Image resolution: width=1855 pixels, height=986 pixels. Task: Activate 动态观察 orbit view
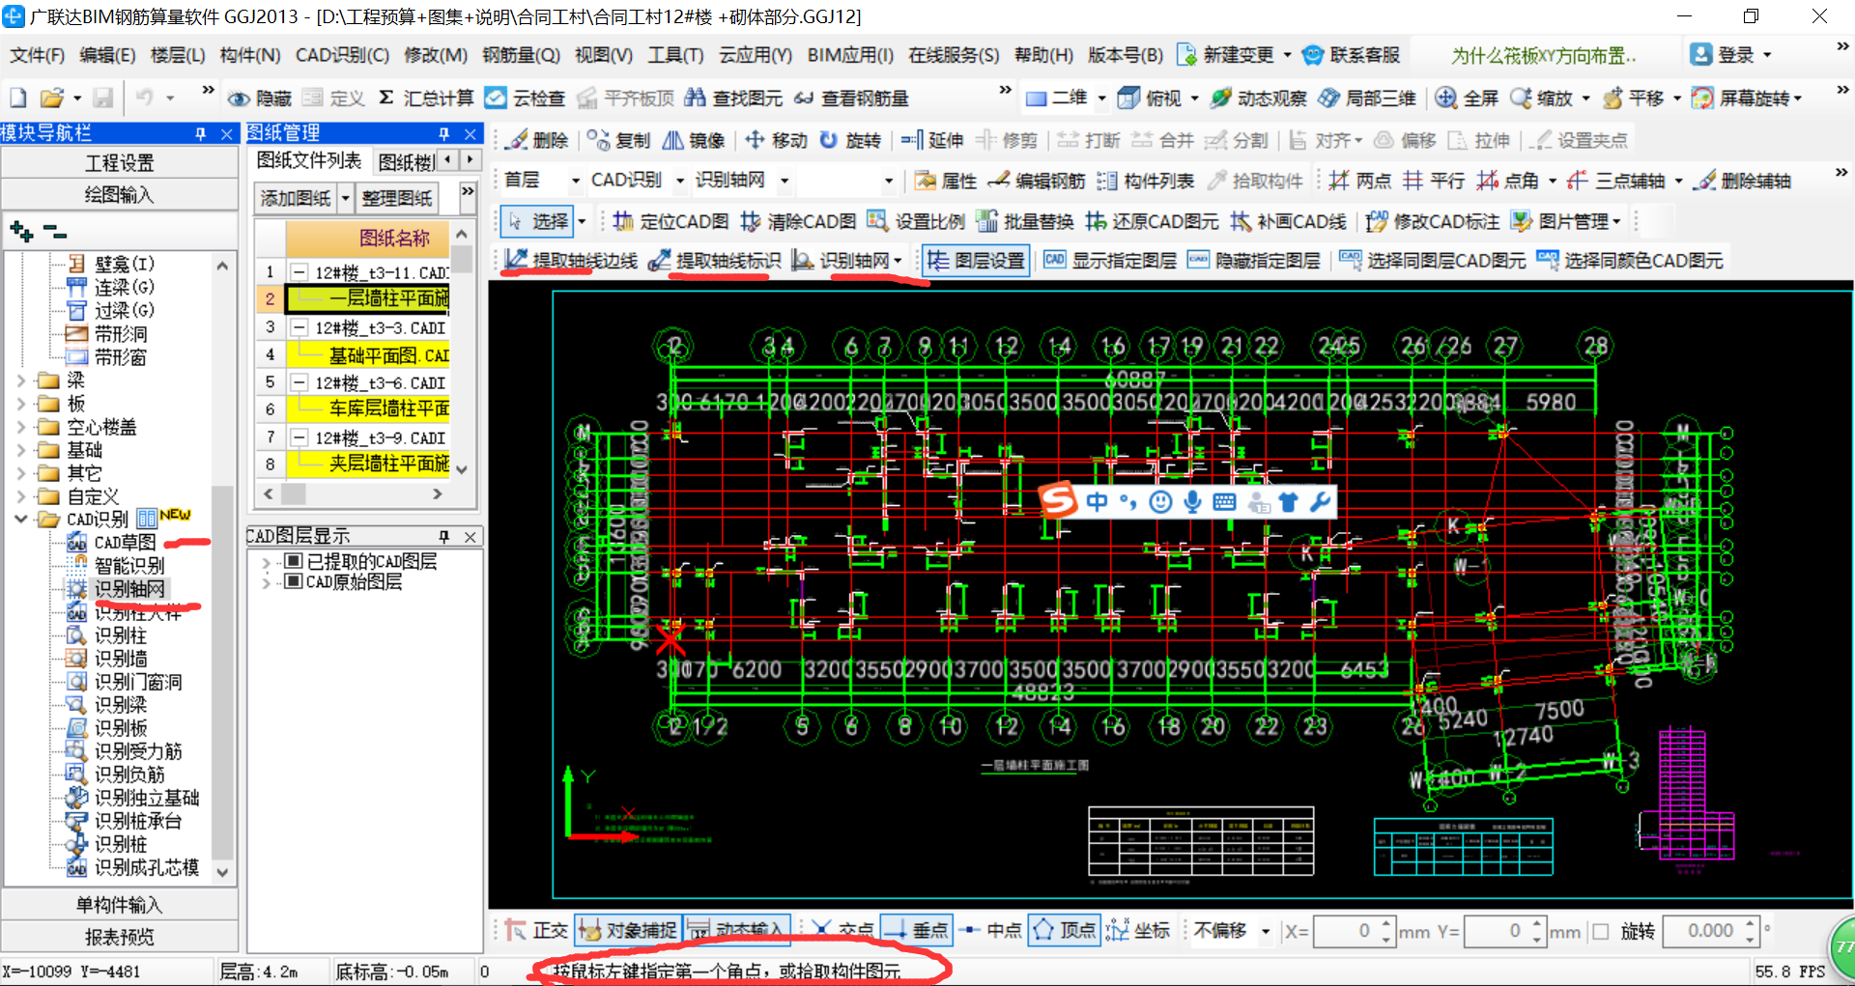(1259, 98)
